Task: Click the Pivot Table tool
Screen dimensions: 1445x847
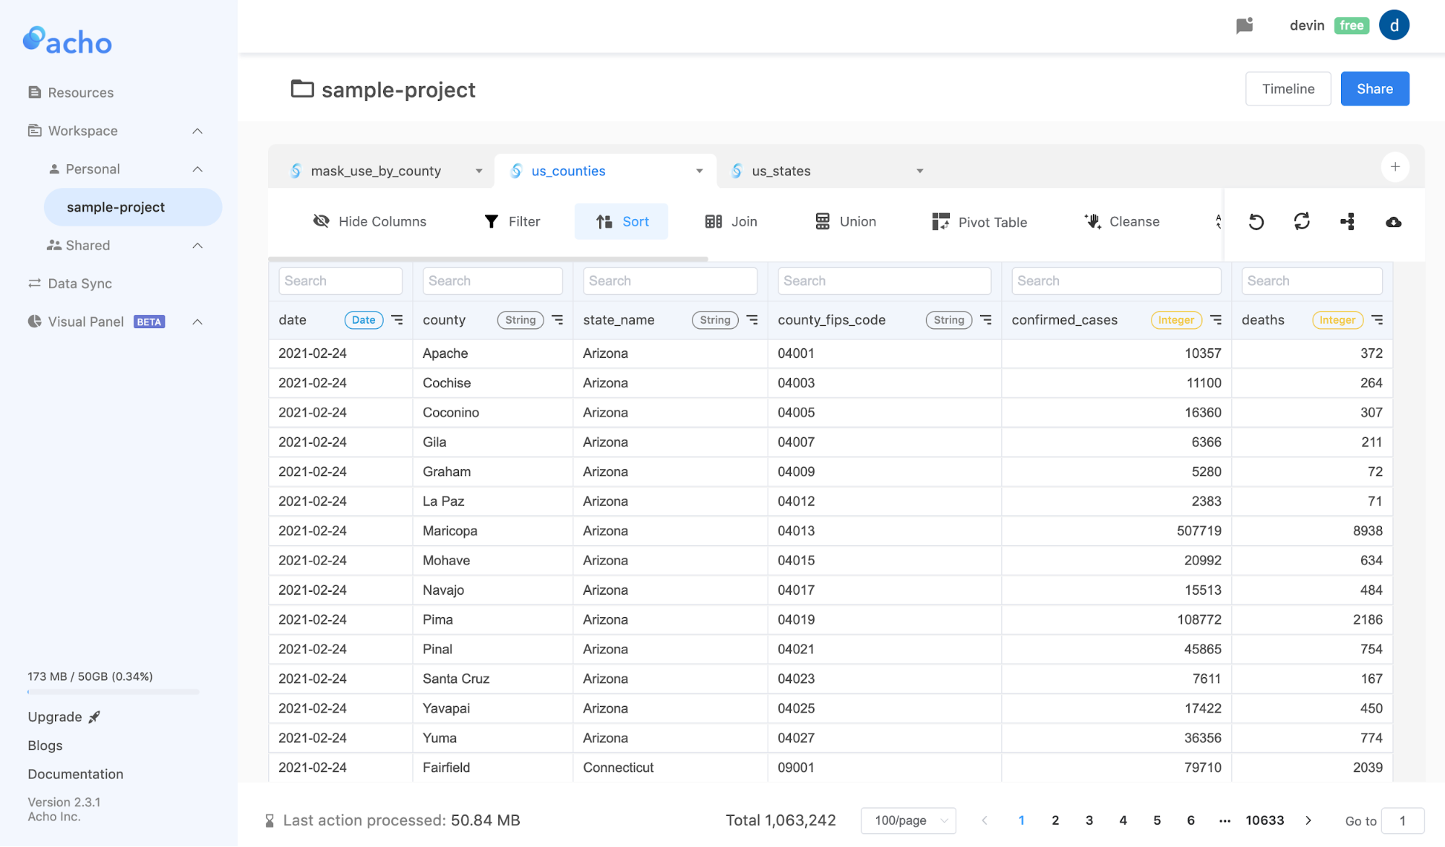Action: 979,222
